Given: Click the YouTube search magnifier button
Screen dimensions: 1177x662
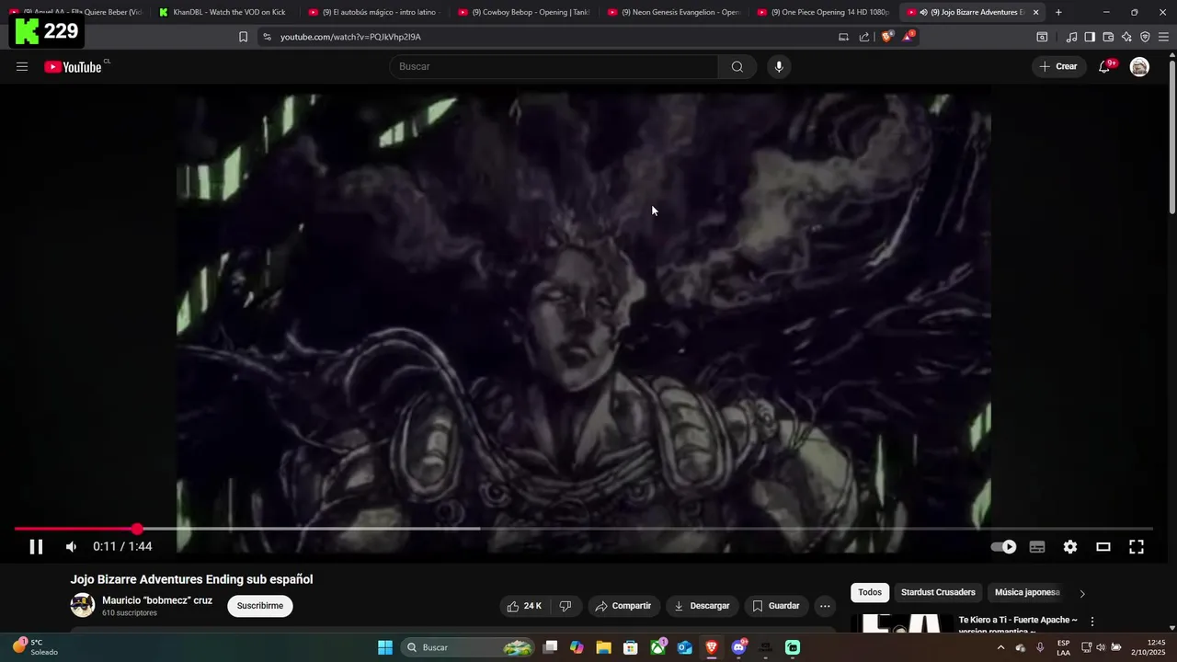Looking at the screenshot, I should point(737,66).
